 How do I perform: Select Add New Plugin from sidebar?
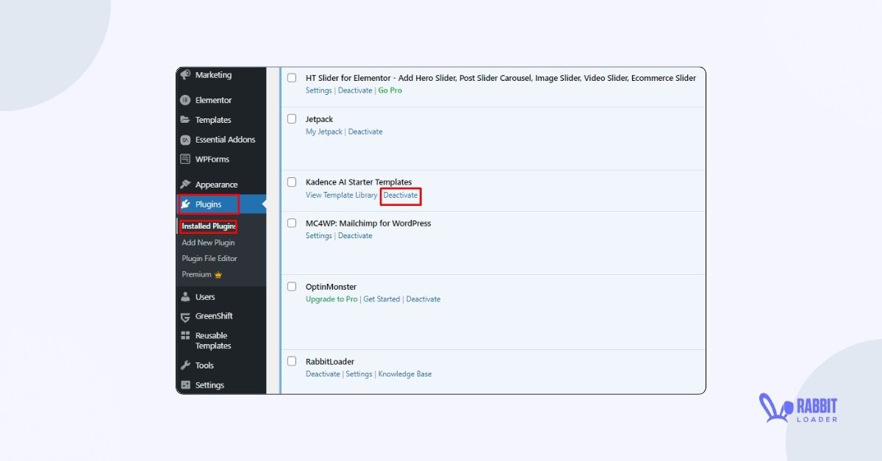click(208, 242)
